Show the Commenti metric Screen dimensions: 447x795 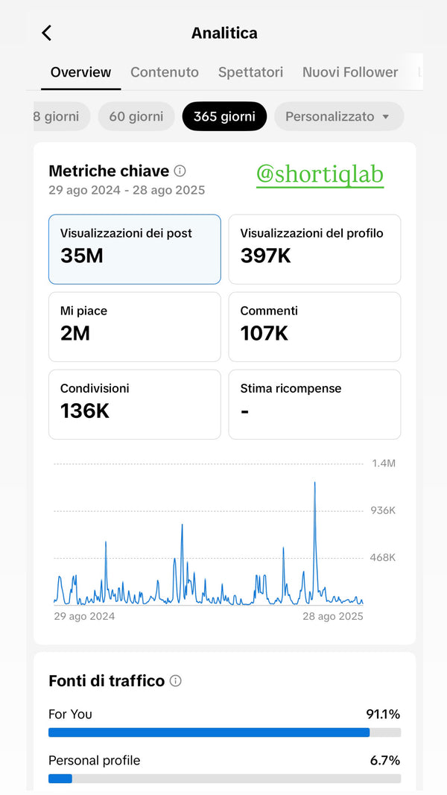314,326
